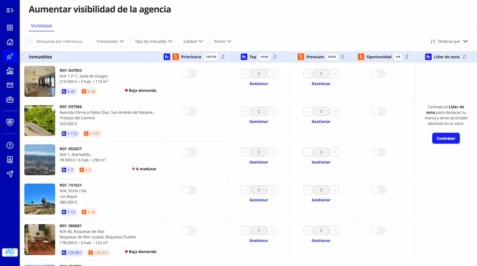Click the fc 123-801 badge of REF 960681
477x266 pixels.
72,252
